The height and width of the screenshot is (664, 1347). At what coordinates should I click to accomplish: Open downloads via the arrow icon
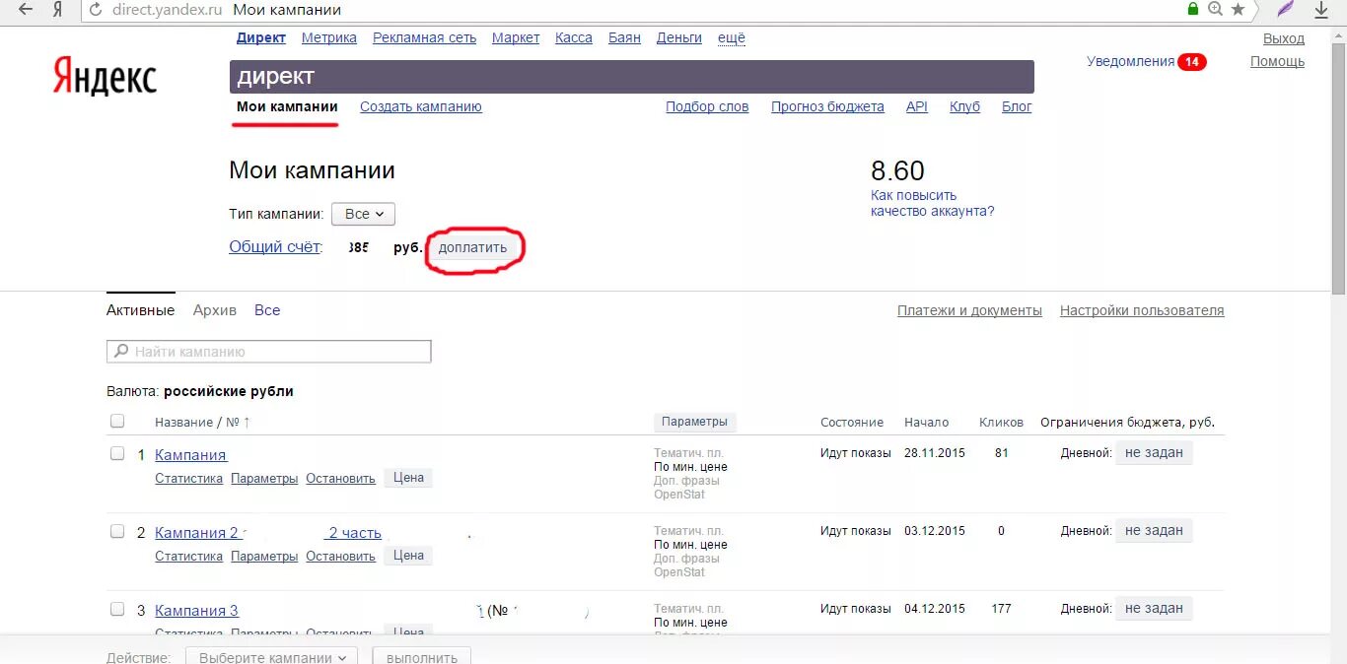tap(1322, 9)
